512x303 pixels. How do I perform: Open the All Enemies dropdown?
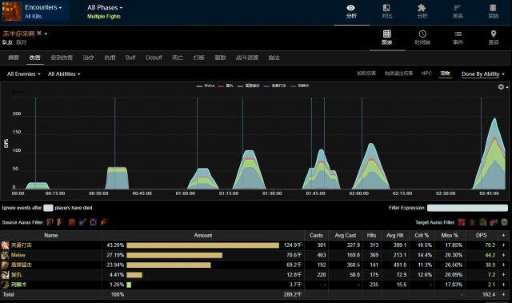pos(23,74)
